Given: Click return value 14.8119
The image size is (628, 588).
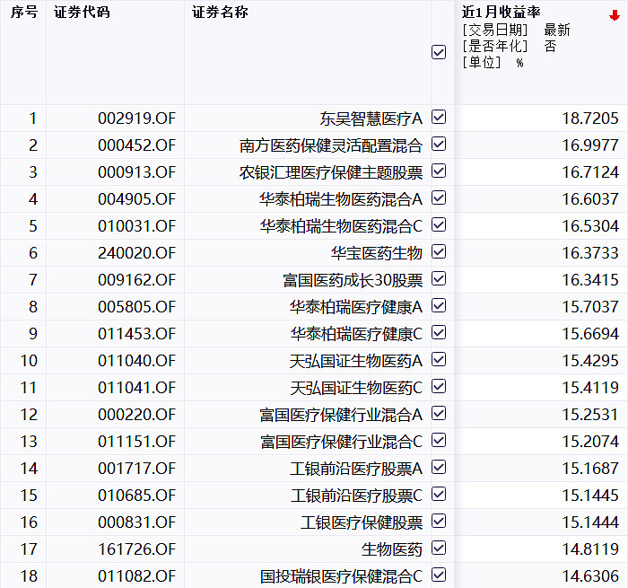Looking at the screenshot, I should pyautogui.click(x=590, y=549).
